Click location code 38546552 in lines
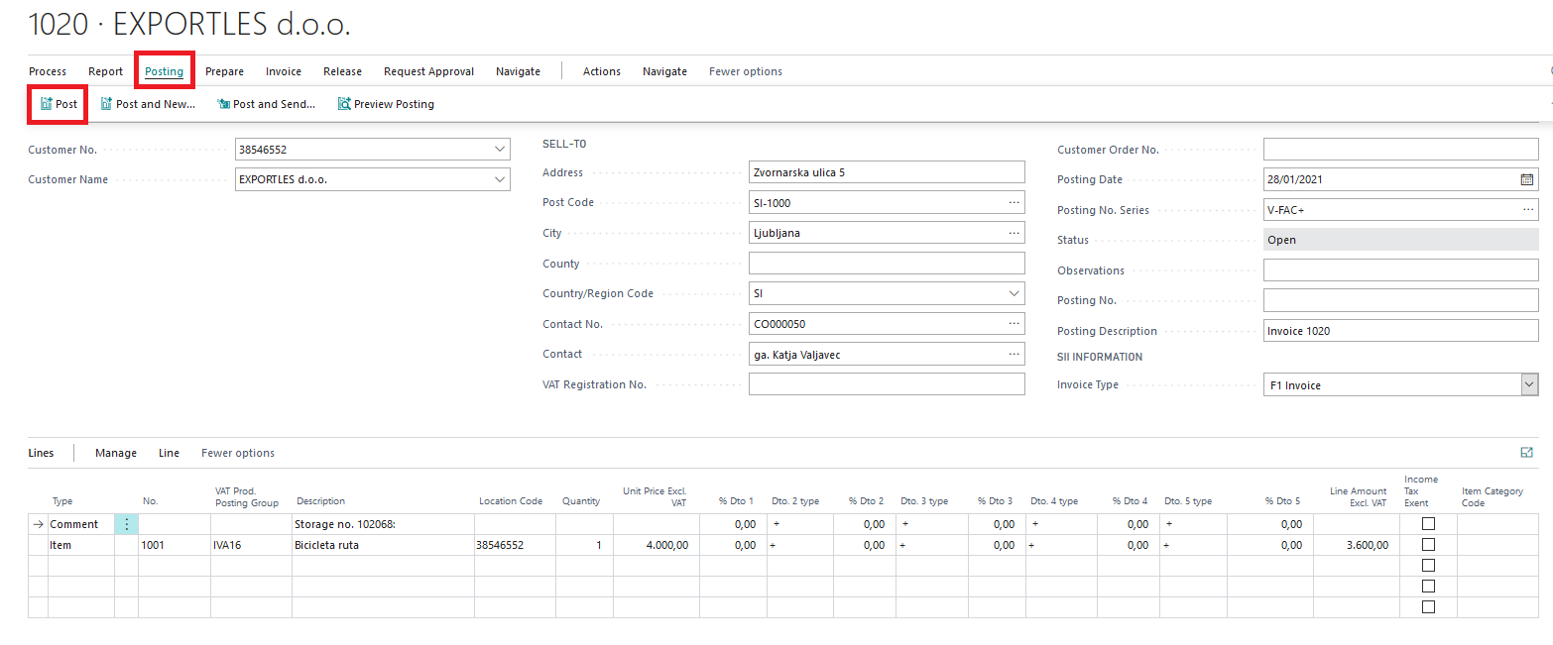The image size is (1553, 645). point(514,545)
